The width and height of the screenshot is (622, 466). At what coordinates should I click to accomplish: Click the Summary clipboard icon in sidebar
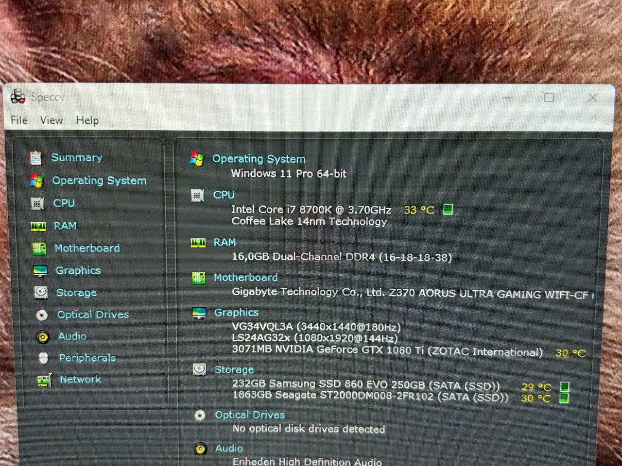pyautogui.click(x=35, y=158)
